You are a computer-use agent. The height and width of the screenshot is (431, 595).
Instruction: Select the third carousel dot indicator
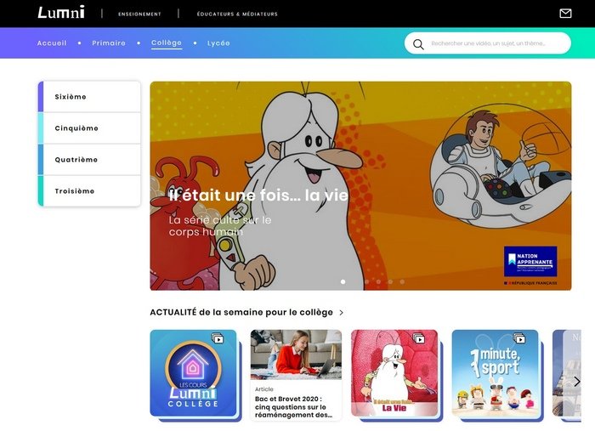tap(366, 281)
